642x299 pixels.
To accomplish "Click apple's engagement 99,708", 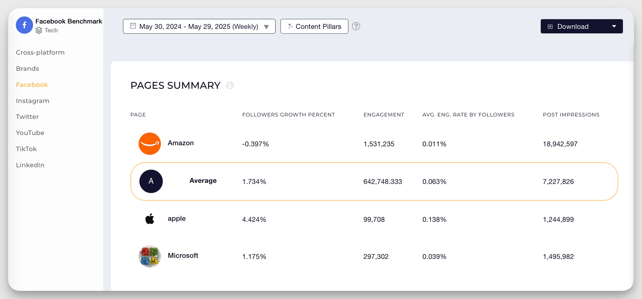I will (374, 219).
